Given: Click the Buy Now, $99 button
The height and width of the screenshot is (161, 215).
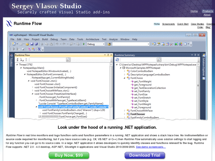Looking at the screenshot, I should (69, 155).
